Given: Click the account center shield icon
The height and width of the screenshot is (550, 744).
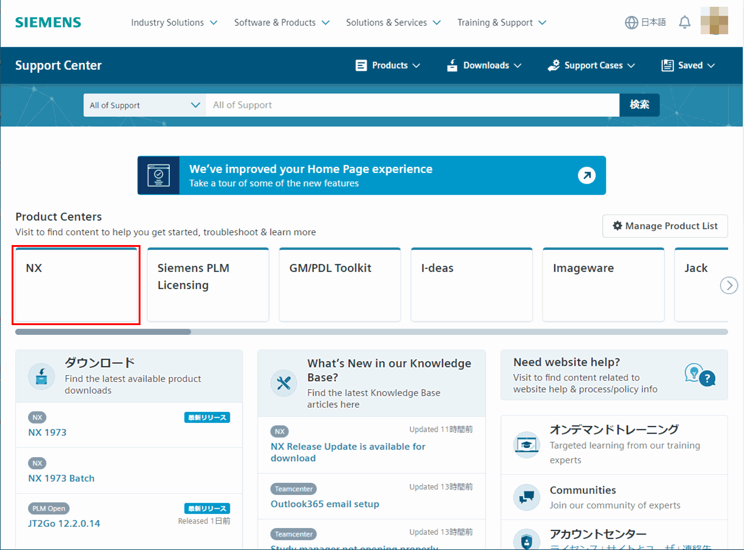Looking at the screenshot, I should point(527,541).
